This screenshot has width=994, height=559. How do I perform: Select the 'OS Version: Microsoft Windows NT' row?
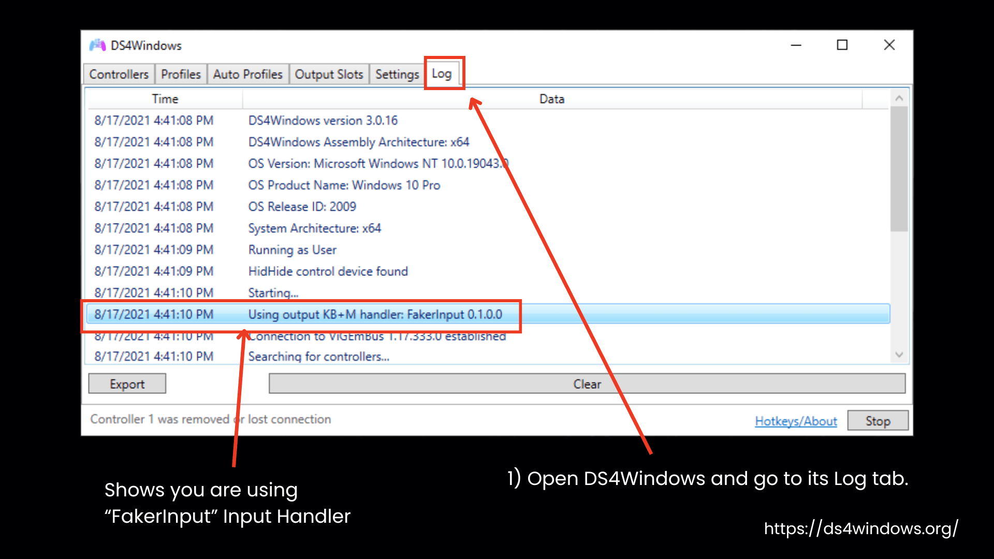(489, 164)
